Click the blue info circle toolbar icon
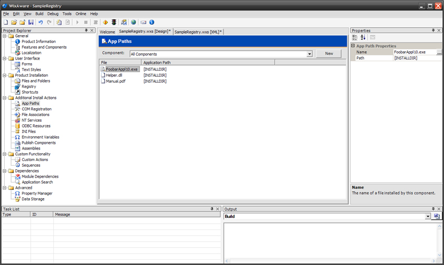444x265 pixels. 152,22
